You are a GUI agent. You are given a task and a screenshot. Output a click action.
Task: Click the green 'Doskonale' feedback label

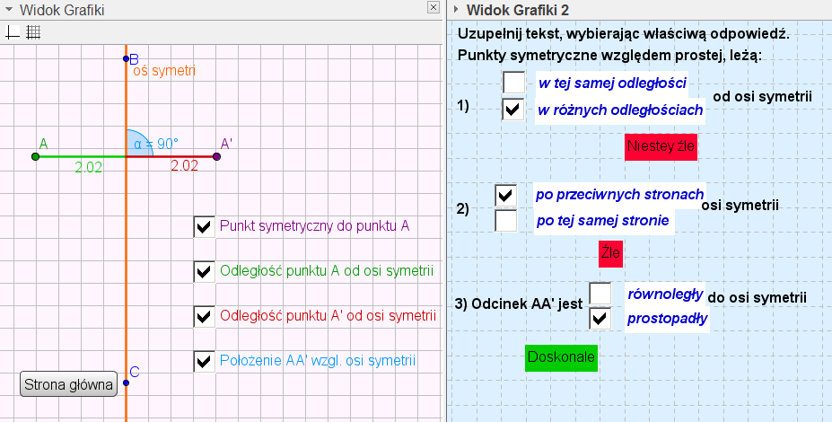[561, 357]
